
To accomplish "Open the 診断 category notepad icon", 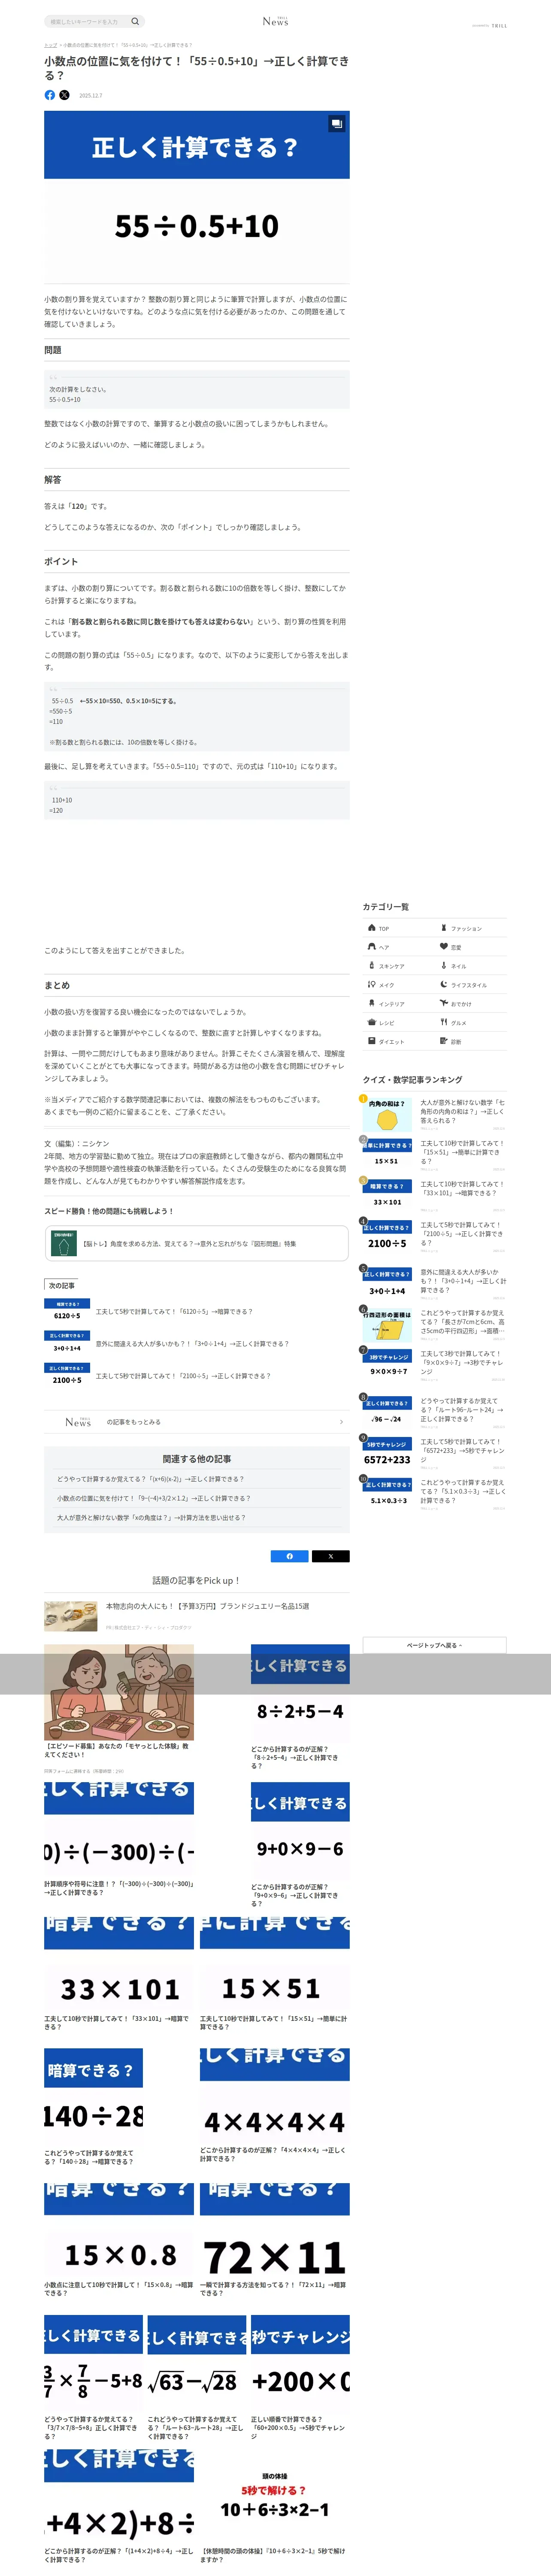I will pyautogui.click(x=444, y=1041).
